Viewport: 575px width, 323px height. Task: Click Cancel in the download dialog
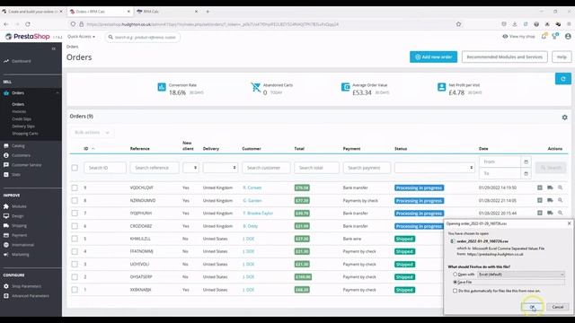pyautogui.click(x=557, y=307)
